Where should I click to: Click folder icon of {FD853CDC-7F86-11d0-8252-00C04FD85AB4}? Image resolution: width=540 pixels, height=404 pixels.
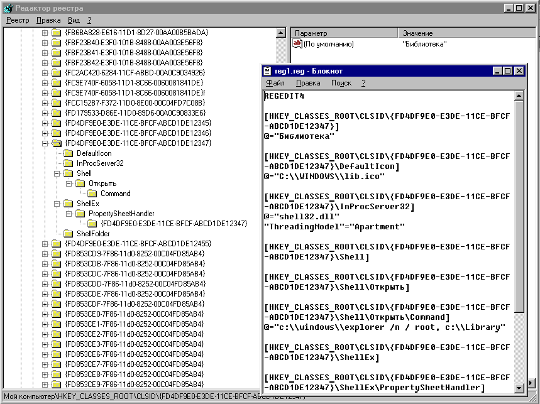pos(56,274)
